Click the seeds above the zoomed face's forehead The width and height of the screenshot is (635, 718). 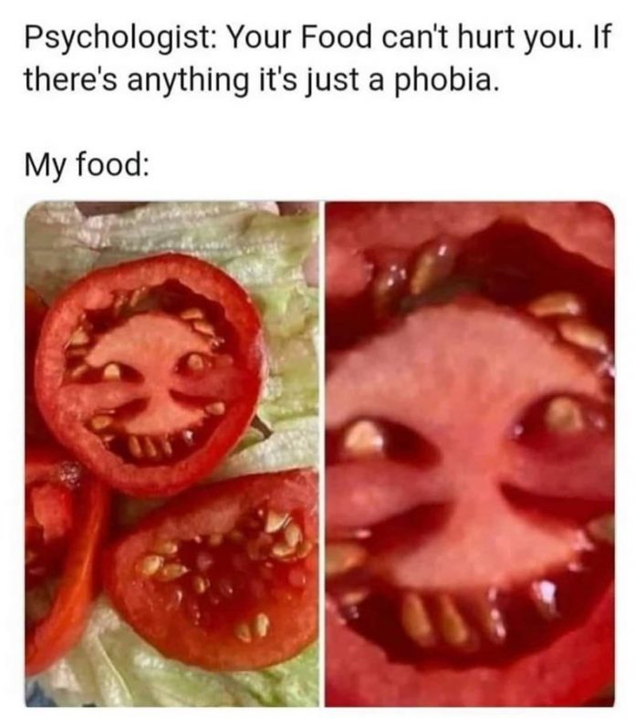[x=414, y=275]
